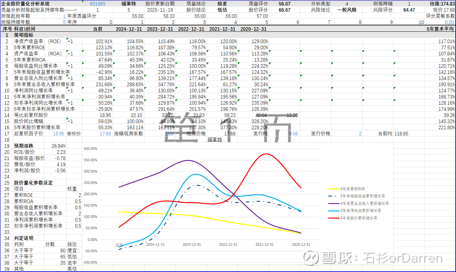456x272 pixels.
Task: Click the 预期涨跌 value 26.94%
Action: (58, 146)
